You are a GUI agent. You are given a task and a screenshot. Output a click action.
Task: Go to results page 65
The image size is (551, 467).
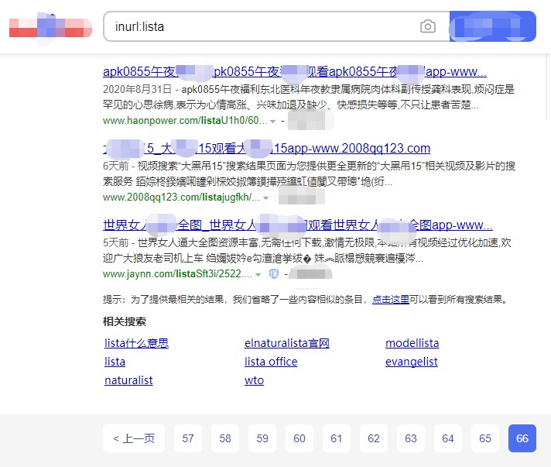(x=484, y=438)
